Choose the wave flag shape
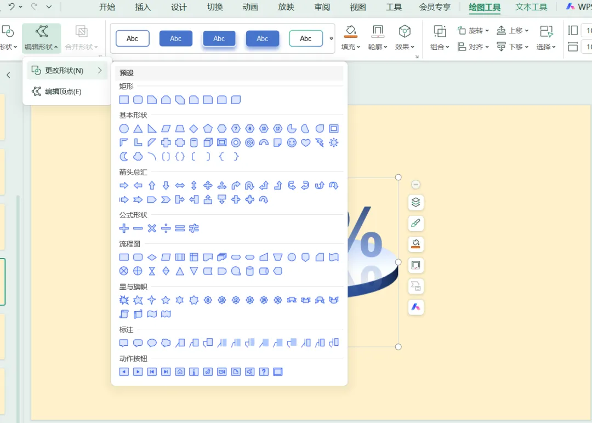 pyautogui.click(x=152, y=314)
